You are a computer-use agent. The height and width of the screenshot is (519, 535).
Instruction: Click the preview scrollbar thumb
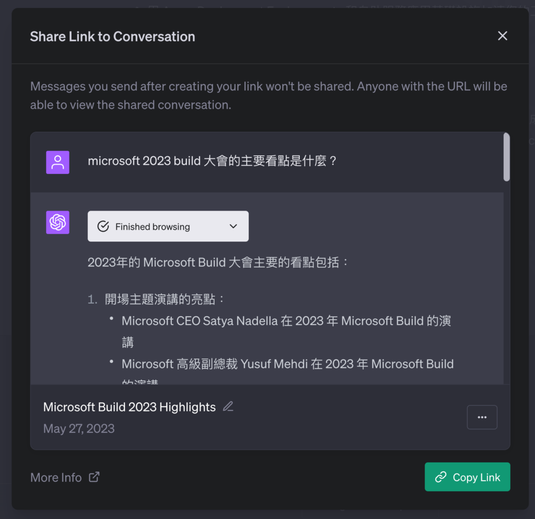coord(507,157)
